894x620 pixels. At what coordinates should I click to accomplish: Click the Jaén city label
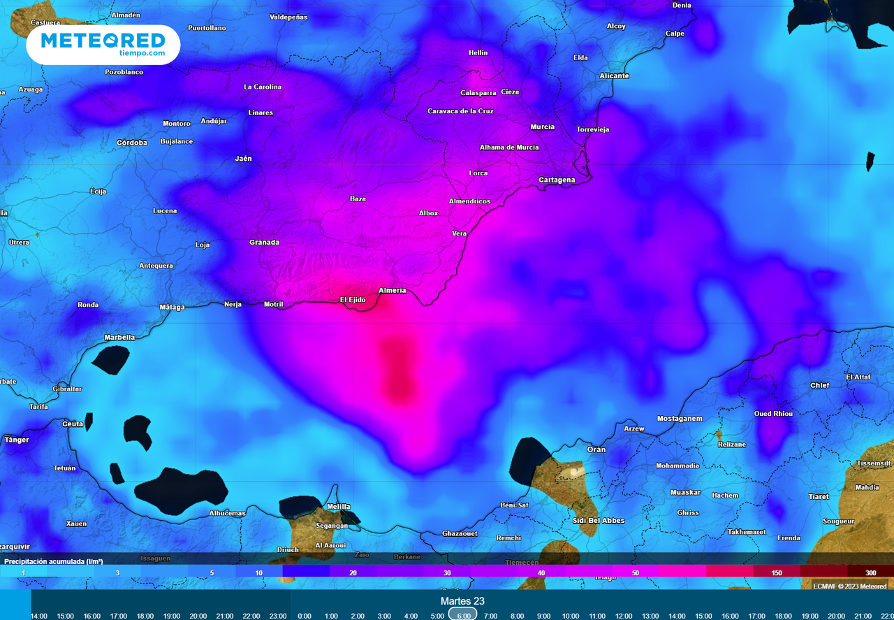tap(243, 159)
